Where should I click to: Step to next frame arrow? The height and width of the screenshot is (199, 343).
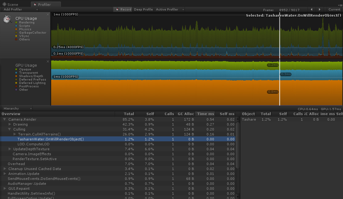point(320,9)
